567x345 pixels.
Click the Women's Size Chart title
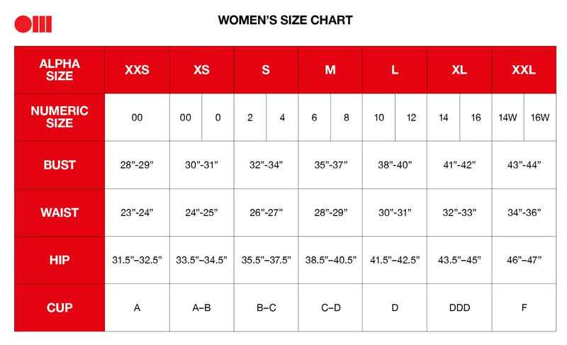[285, 20]
